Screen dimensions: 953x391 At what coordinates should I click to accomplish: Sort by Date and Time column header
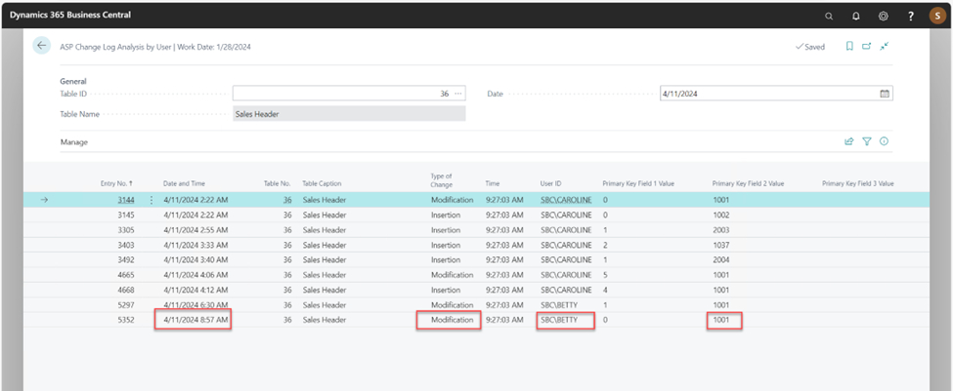pyautogui.click(x=184, y=183)
